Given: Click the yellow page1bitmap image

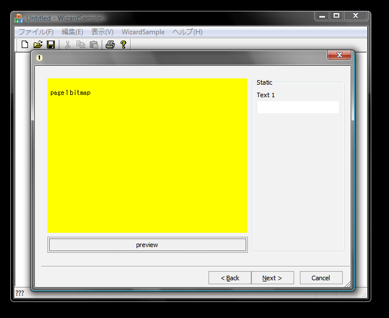Looking at the screenshot, I should pyautogui.click(x=147, y=156).
